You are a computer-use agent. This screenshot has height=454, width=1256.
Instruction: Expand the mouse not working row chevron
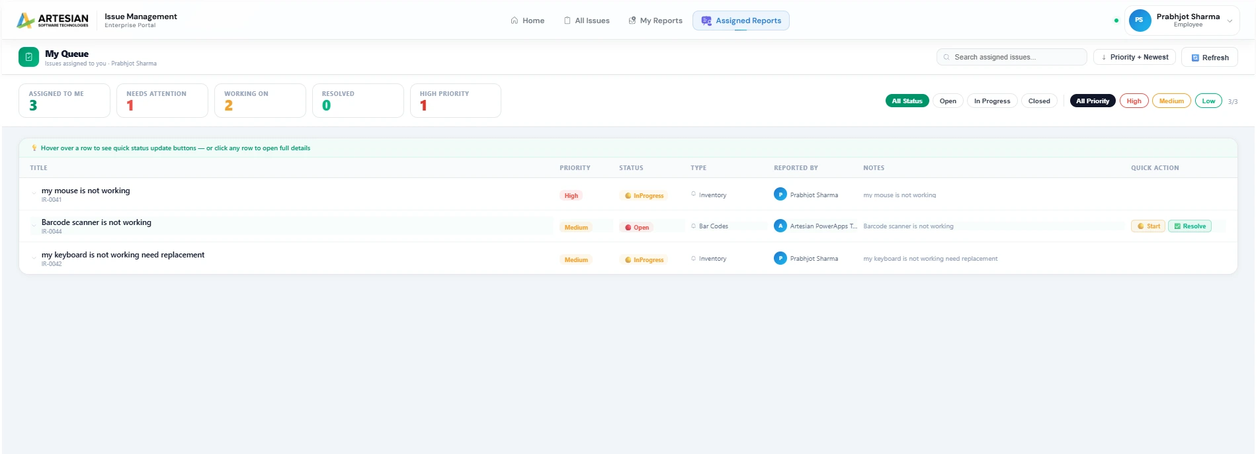coord(34,194)
